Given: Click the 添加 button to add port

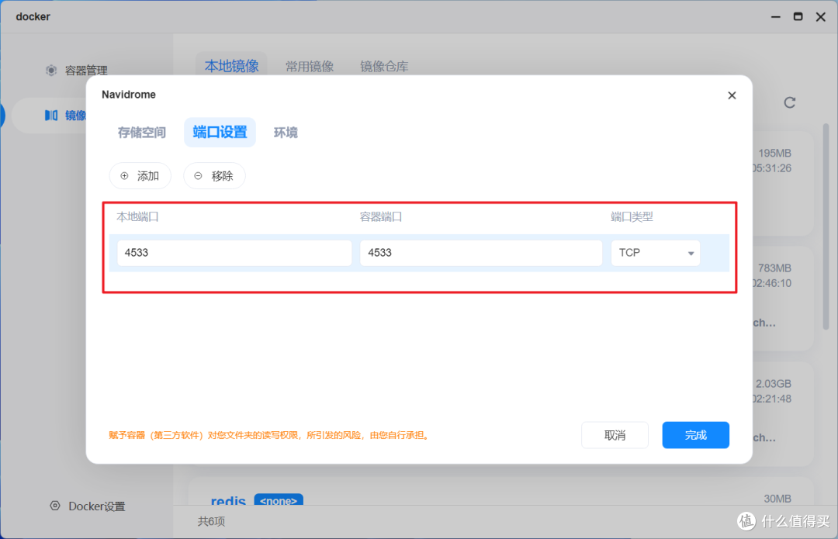Looking at the screenshot, I should pyautogui.click(x=140, y=176).
